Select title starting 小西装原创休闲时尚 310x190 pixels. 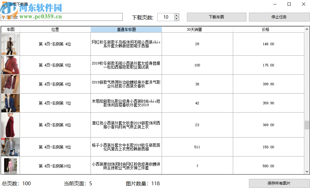(x=126, y=166)
